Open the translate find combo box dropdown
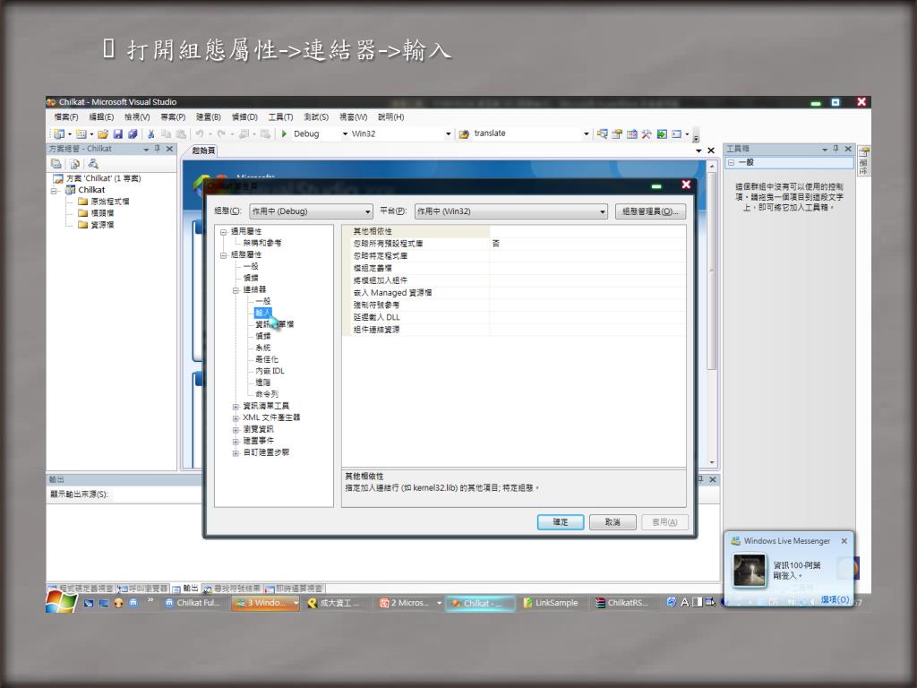The image size is (917, 688). 586,134
